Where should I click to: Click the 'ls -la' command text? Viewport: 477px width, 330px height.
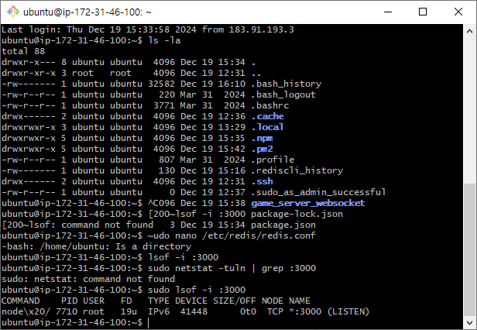coord(164,40)
